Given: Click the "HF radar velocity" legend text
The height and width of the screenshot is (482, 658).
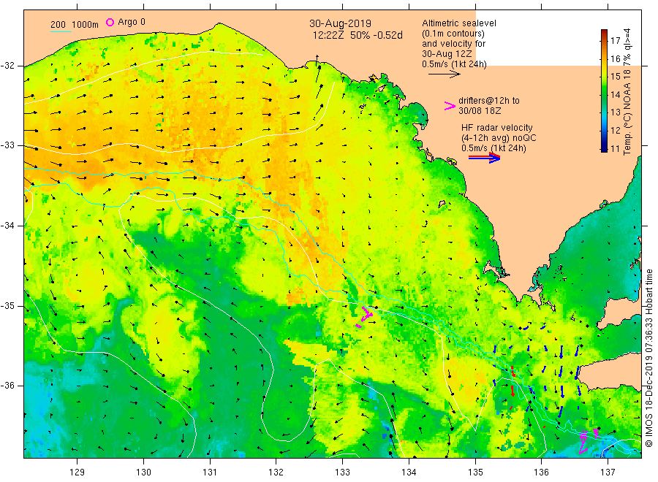Looking at the screenshot, I should point(497,128).
